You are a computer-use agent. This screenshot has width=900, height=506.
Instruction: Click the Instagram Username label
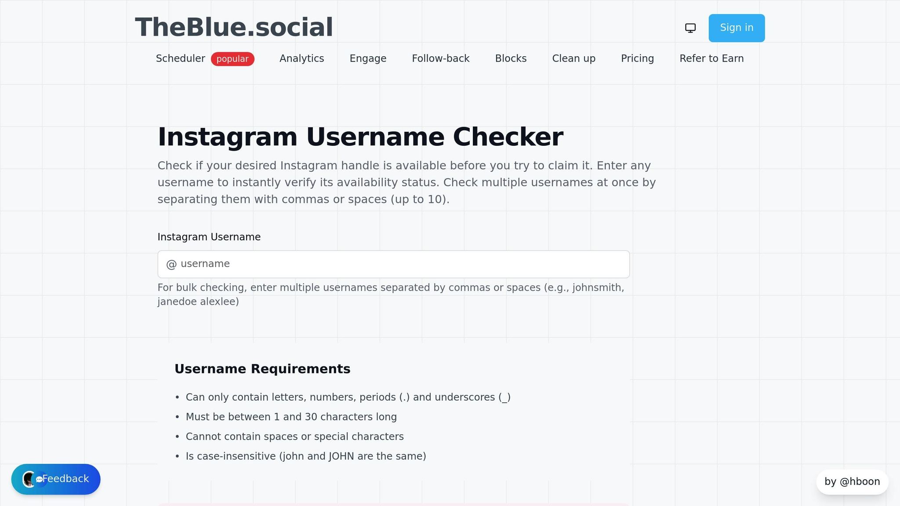click(x=209, y=237)
